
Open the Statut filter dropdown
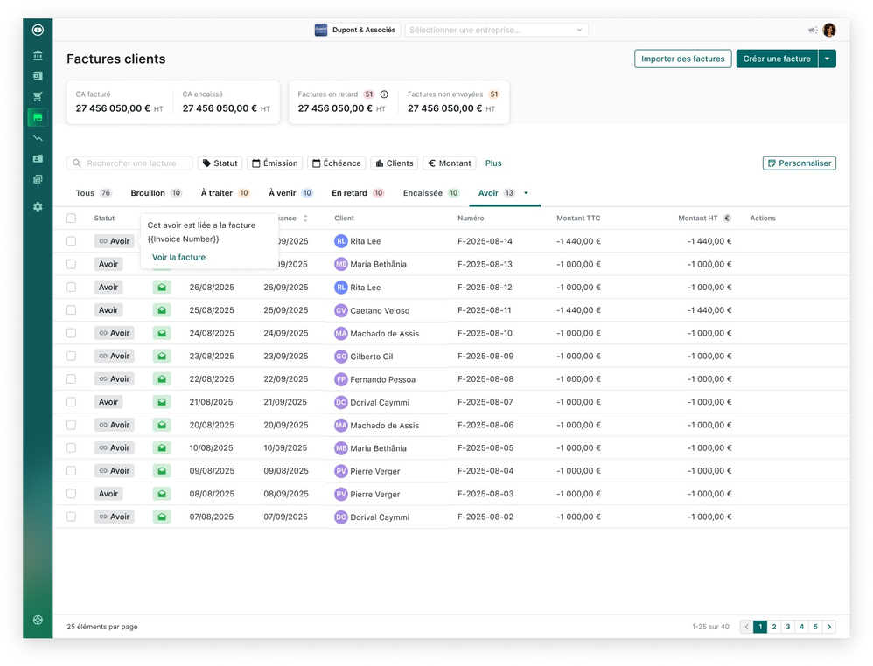coord(220,163)
